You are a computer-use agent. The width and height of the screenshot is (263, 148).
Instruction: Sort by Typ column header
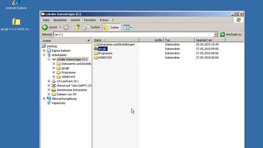(x=179, y=40)
